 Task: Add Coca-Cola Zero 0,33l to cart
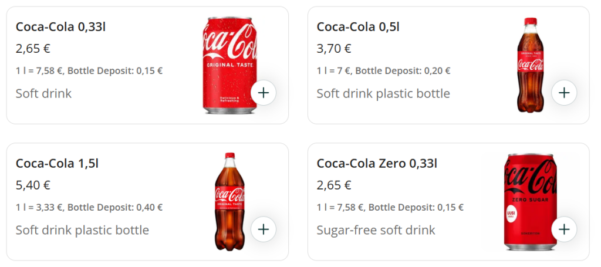564,229
